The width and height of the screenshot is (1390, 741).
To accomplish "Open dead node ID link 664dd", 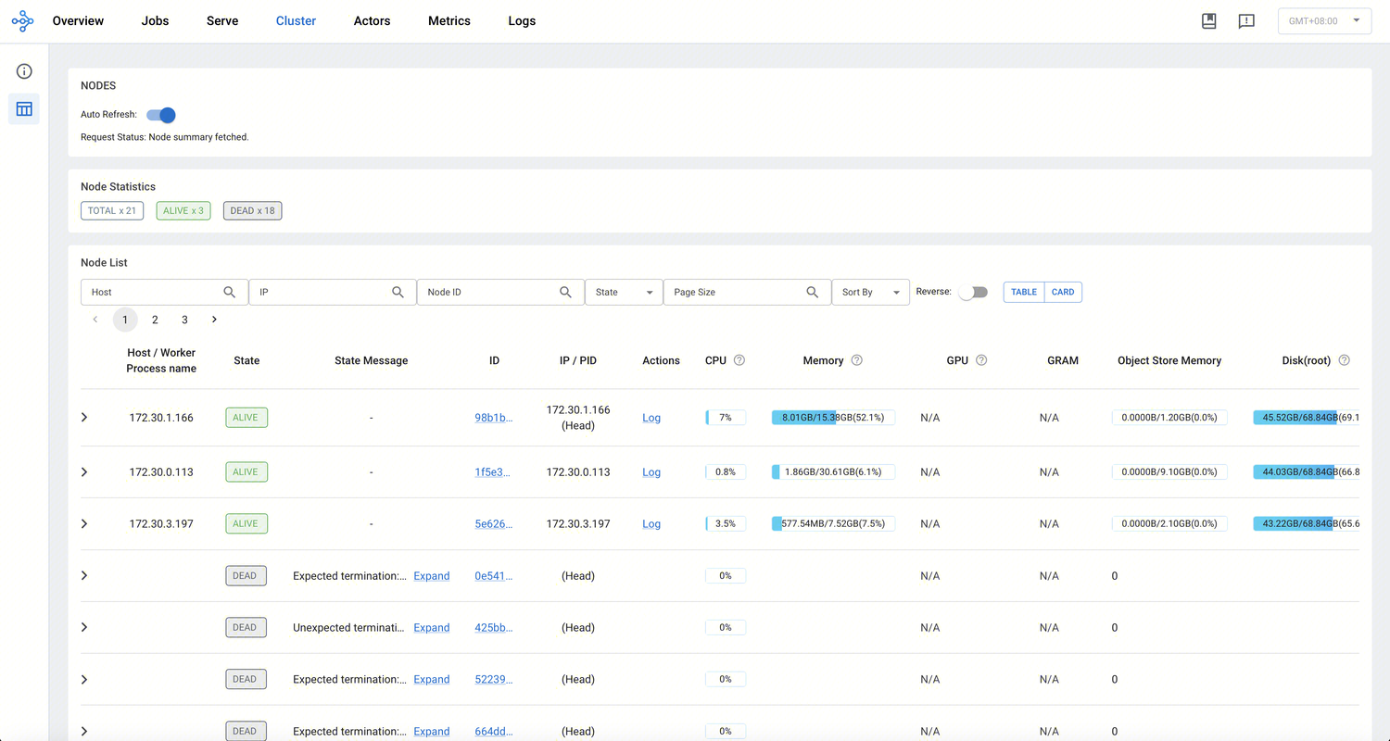I will (x=494, y=731).
